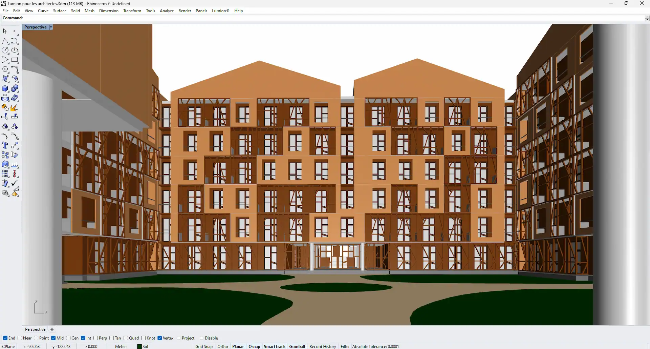Screen dimensions: 650x349
Task: Enable the Near object snap
Action: (20, 338)
